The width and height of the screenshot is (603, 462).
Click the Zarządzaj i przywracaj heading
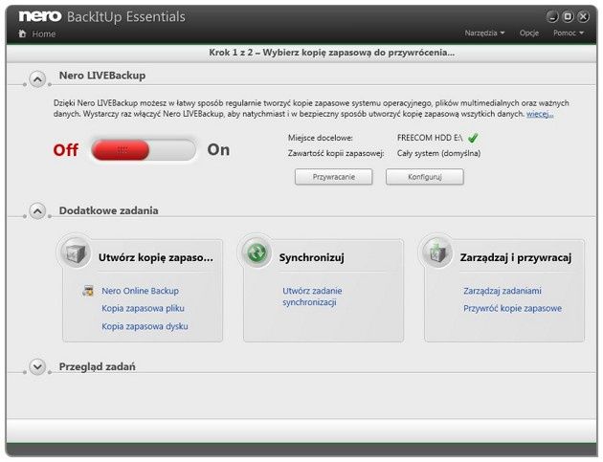(x=515, y=257)
